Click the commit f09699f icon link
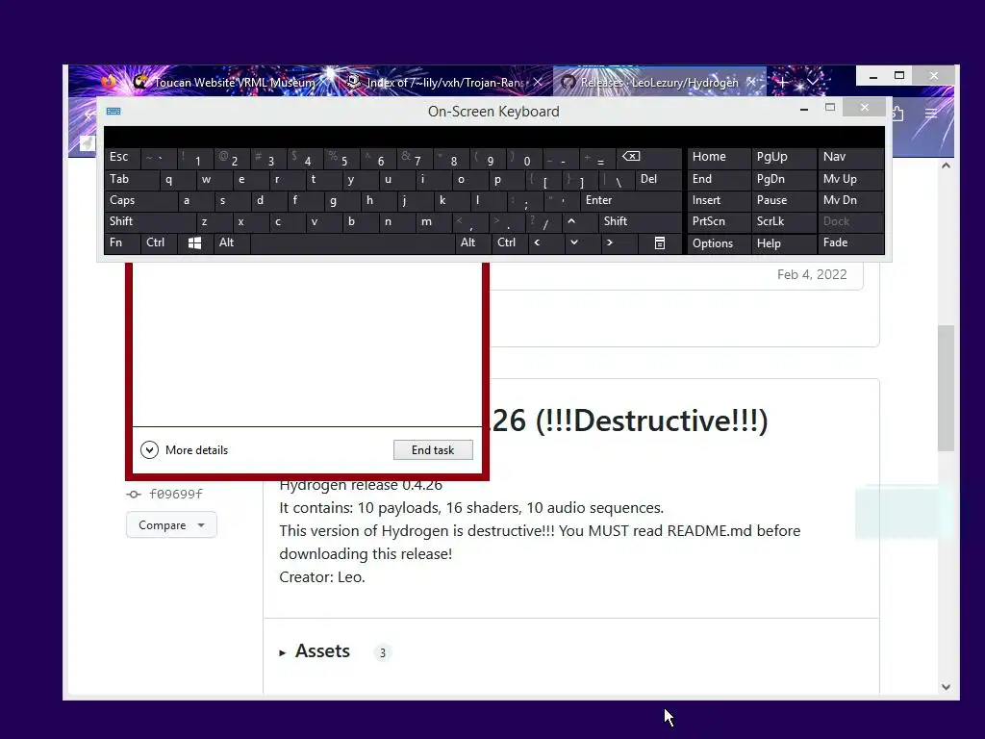The width and height of the screenshot is (985, 739). pyautogui.click(x=133, y=494)
